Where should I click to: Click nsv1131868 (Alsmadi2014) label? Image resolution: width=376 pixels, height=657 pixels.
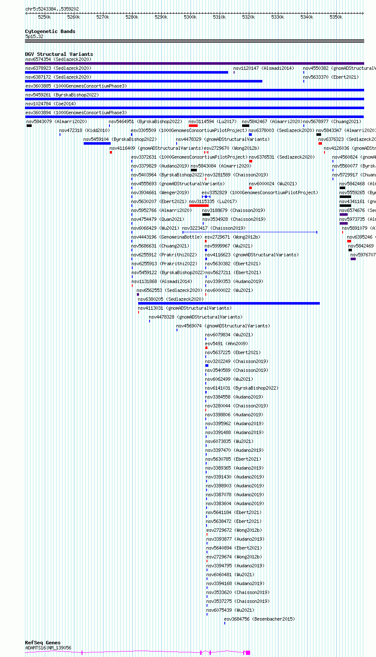click(x=162, y=281)
